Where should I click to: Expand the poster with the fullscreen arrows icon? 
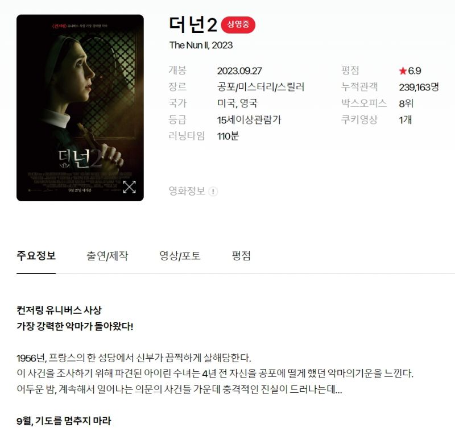[129, 187]
